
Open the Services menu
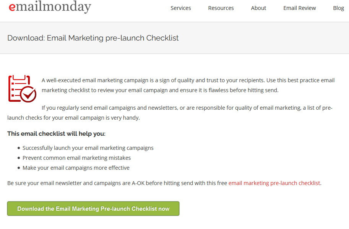coord(180,8)
